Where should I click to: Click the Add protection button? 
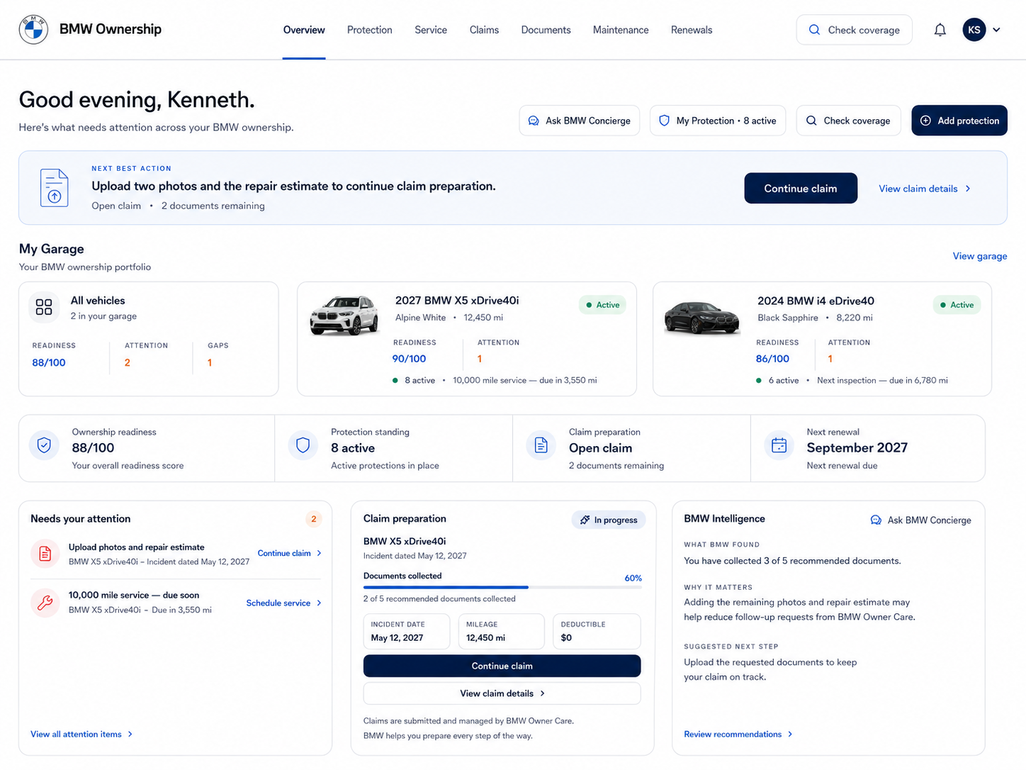click(x=959, y=121)
